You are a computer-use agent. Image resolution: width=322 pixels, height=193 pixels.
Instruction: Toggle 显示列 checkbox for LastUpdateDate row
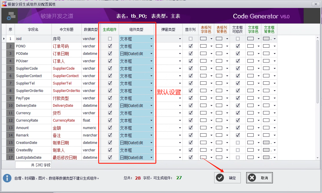[x=190, y=157]
